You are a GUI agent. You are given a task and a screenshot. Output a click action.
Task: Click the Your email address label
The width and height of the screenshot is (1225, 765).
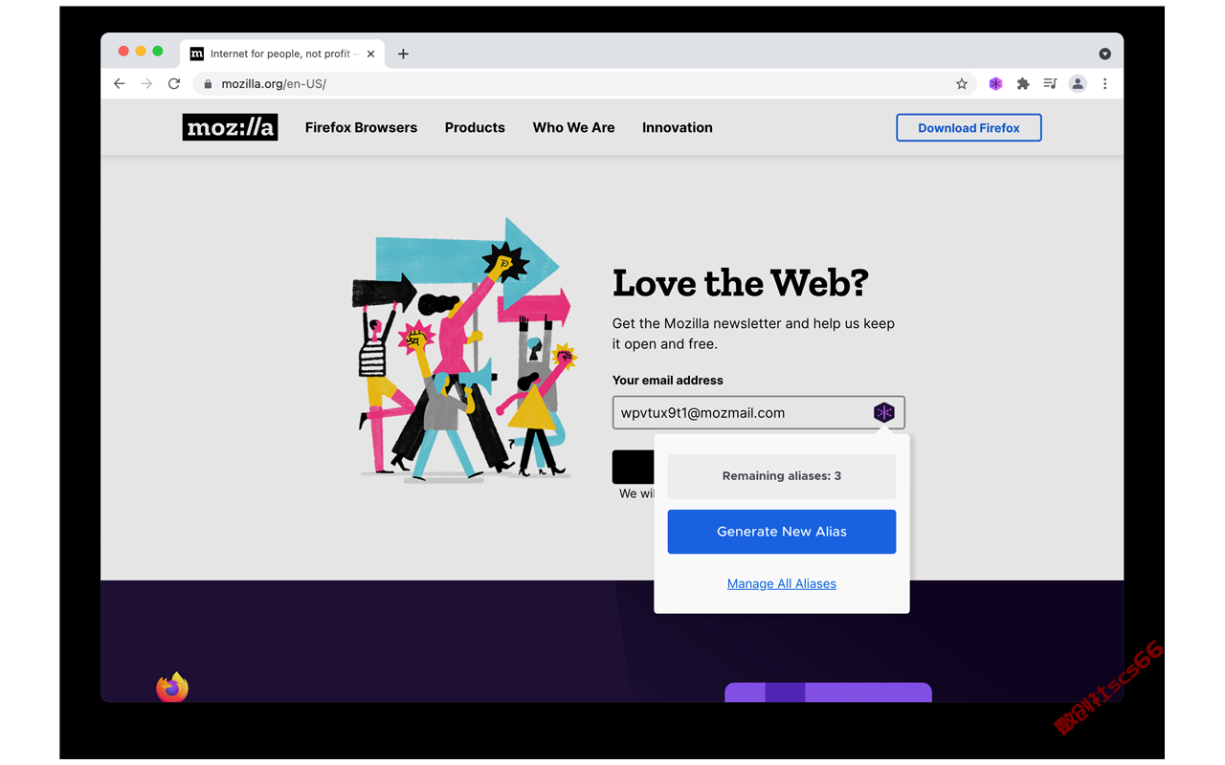[668, 380]
